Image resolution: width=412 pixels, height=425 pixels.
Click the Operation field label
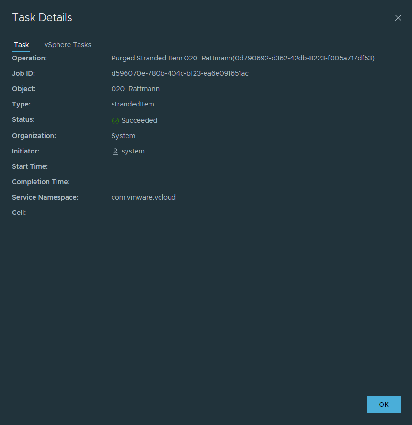click(29, 58)
